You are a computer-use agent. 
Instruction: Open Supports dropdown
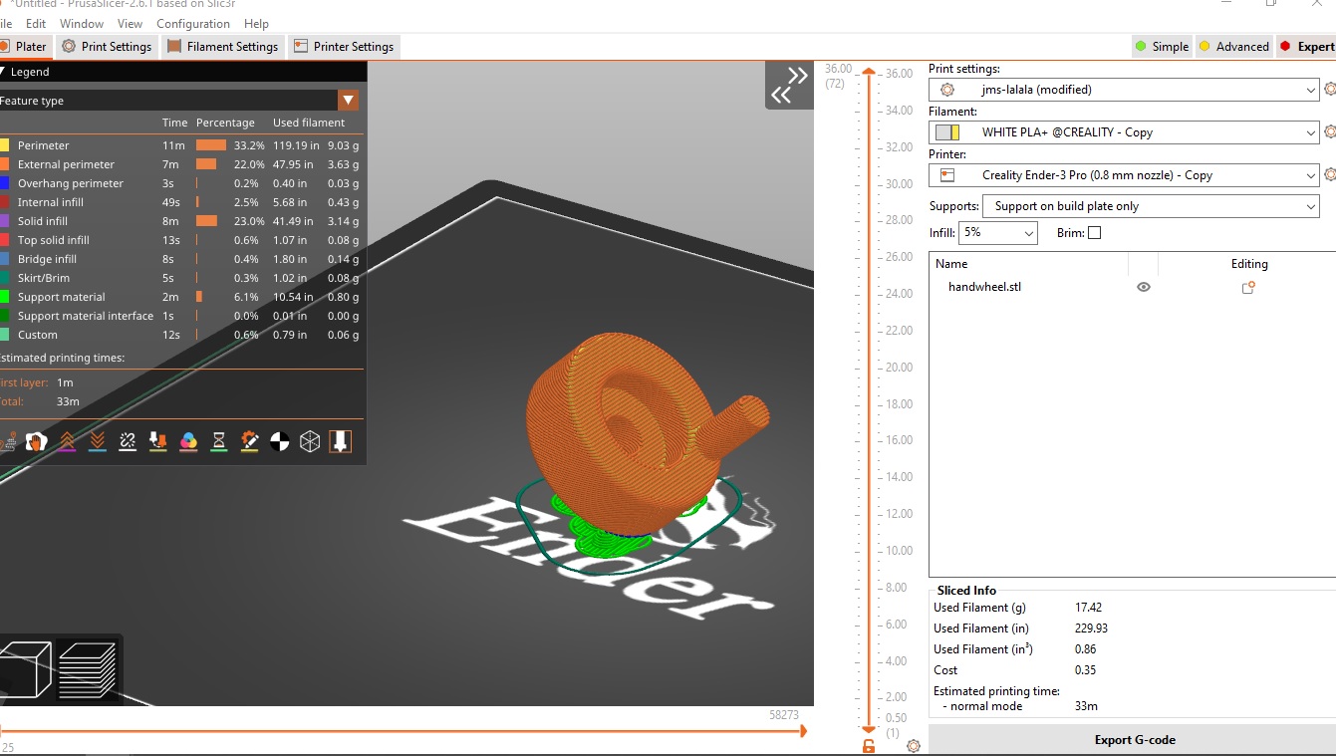point(1151,206)
